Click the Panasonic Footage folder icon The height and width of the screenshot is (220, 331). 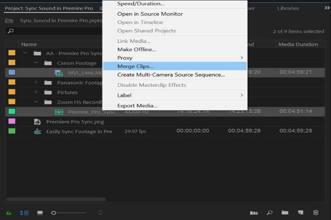click(48, 82)
